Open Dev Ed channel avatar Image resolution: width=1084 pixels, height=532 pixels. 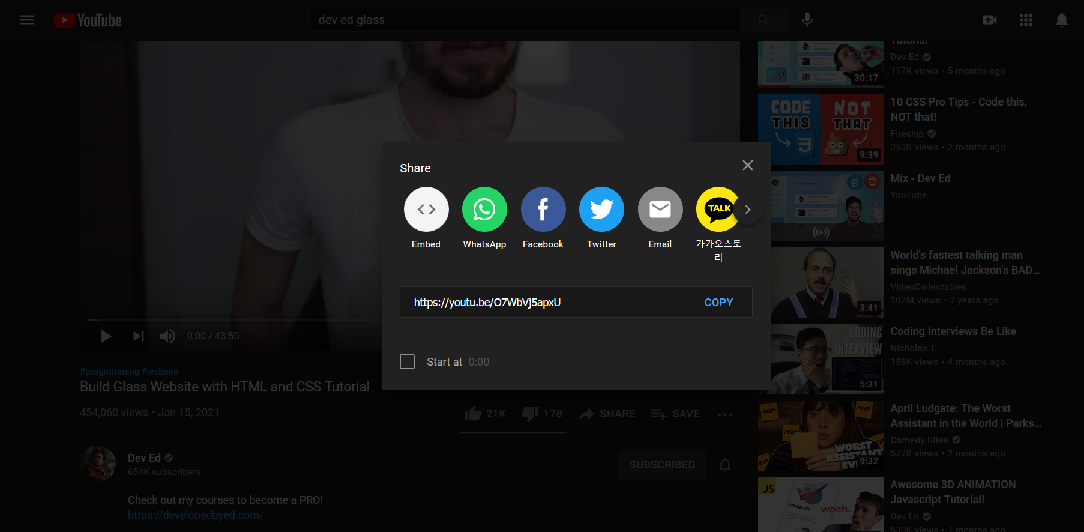[x=98, y=463]
